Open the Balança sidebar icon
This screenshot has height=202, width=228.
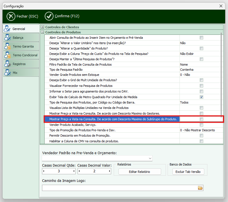(x=8, y=37)
